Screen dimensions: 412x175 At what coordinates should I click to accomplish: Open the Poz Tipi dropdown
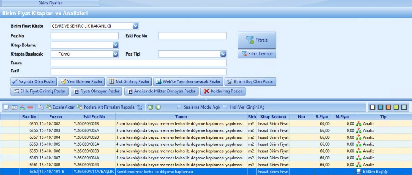tap(223, 54)
